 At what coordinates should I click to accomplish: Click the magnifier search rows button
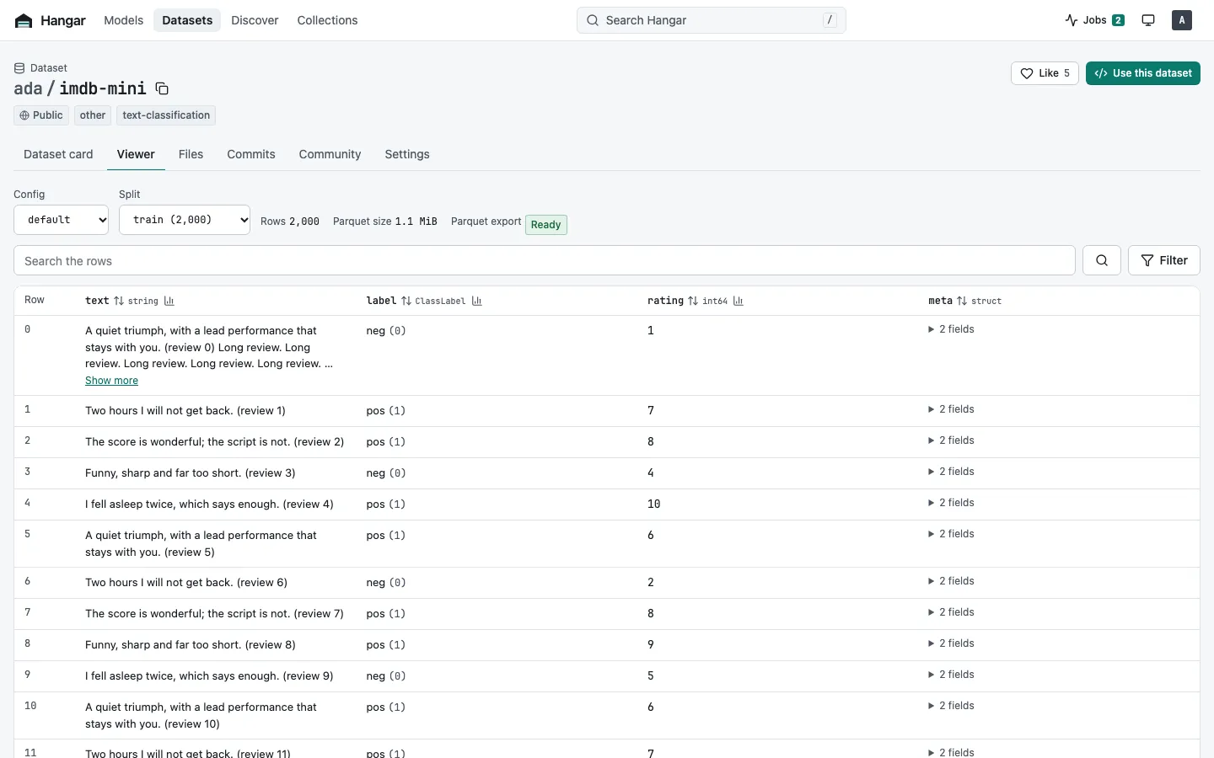(1102, 260)
